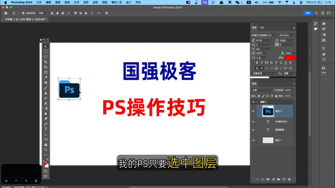
Task: Select the 未标题-1 document tab
Action: tap(26, 19)
